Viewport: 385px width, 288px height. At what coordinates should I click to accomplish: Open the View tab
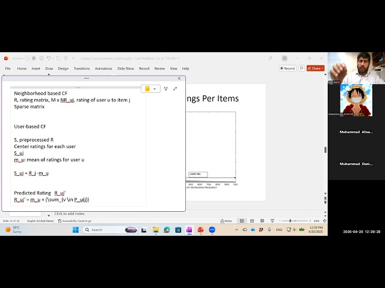point(174,68)
